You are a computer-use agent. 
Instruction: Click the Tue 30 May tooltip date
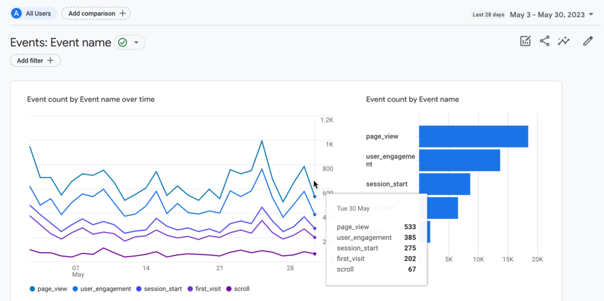point(353,208)
